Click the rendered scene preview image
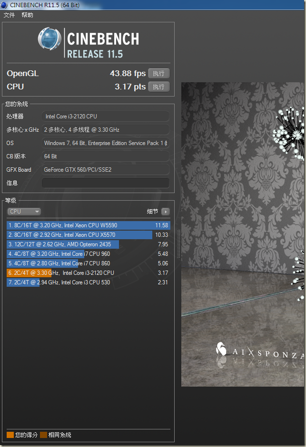Image resolution: width=306 pixels, height=447 pixels. pos(243,234)
